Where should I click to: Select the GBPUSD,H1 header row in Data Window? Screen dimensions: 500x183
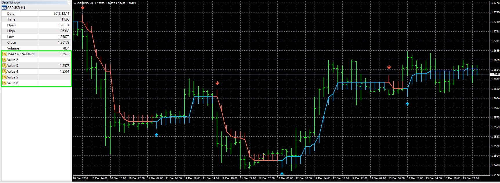(36, 8)
